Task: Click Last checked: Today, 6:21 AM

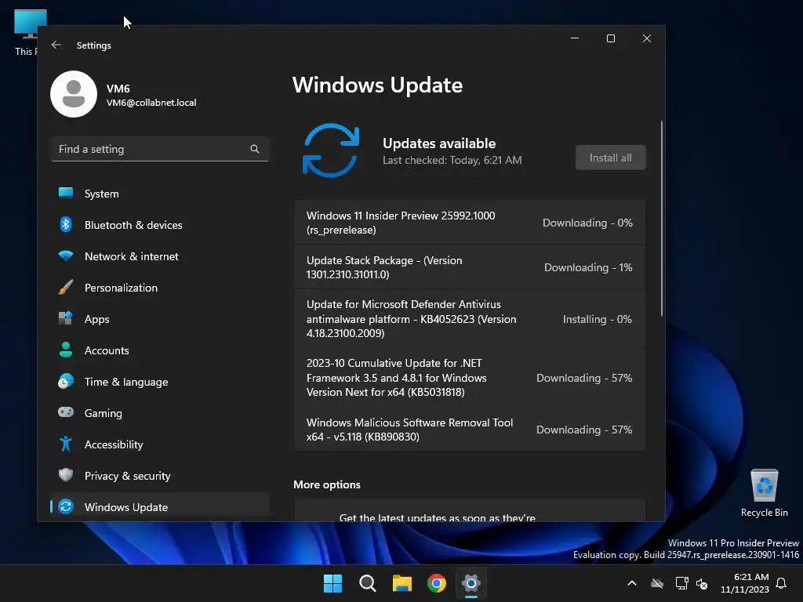Action: tap(452, 160)
